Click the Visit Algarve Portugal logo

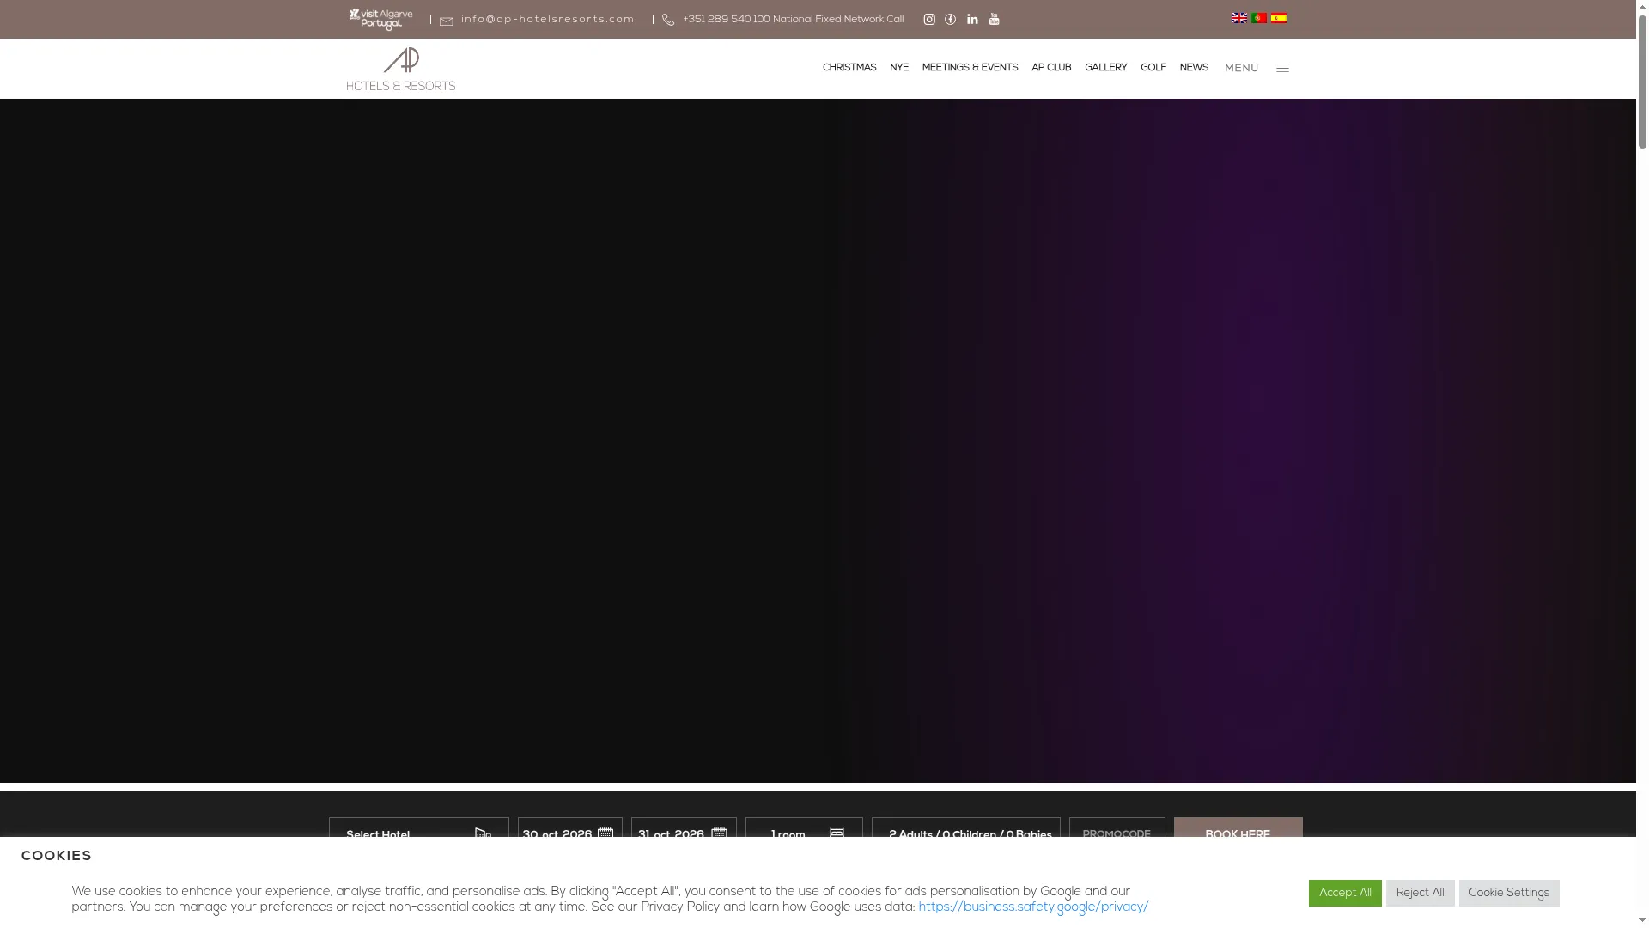point(380,19)
